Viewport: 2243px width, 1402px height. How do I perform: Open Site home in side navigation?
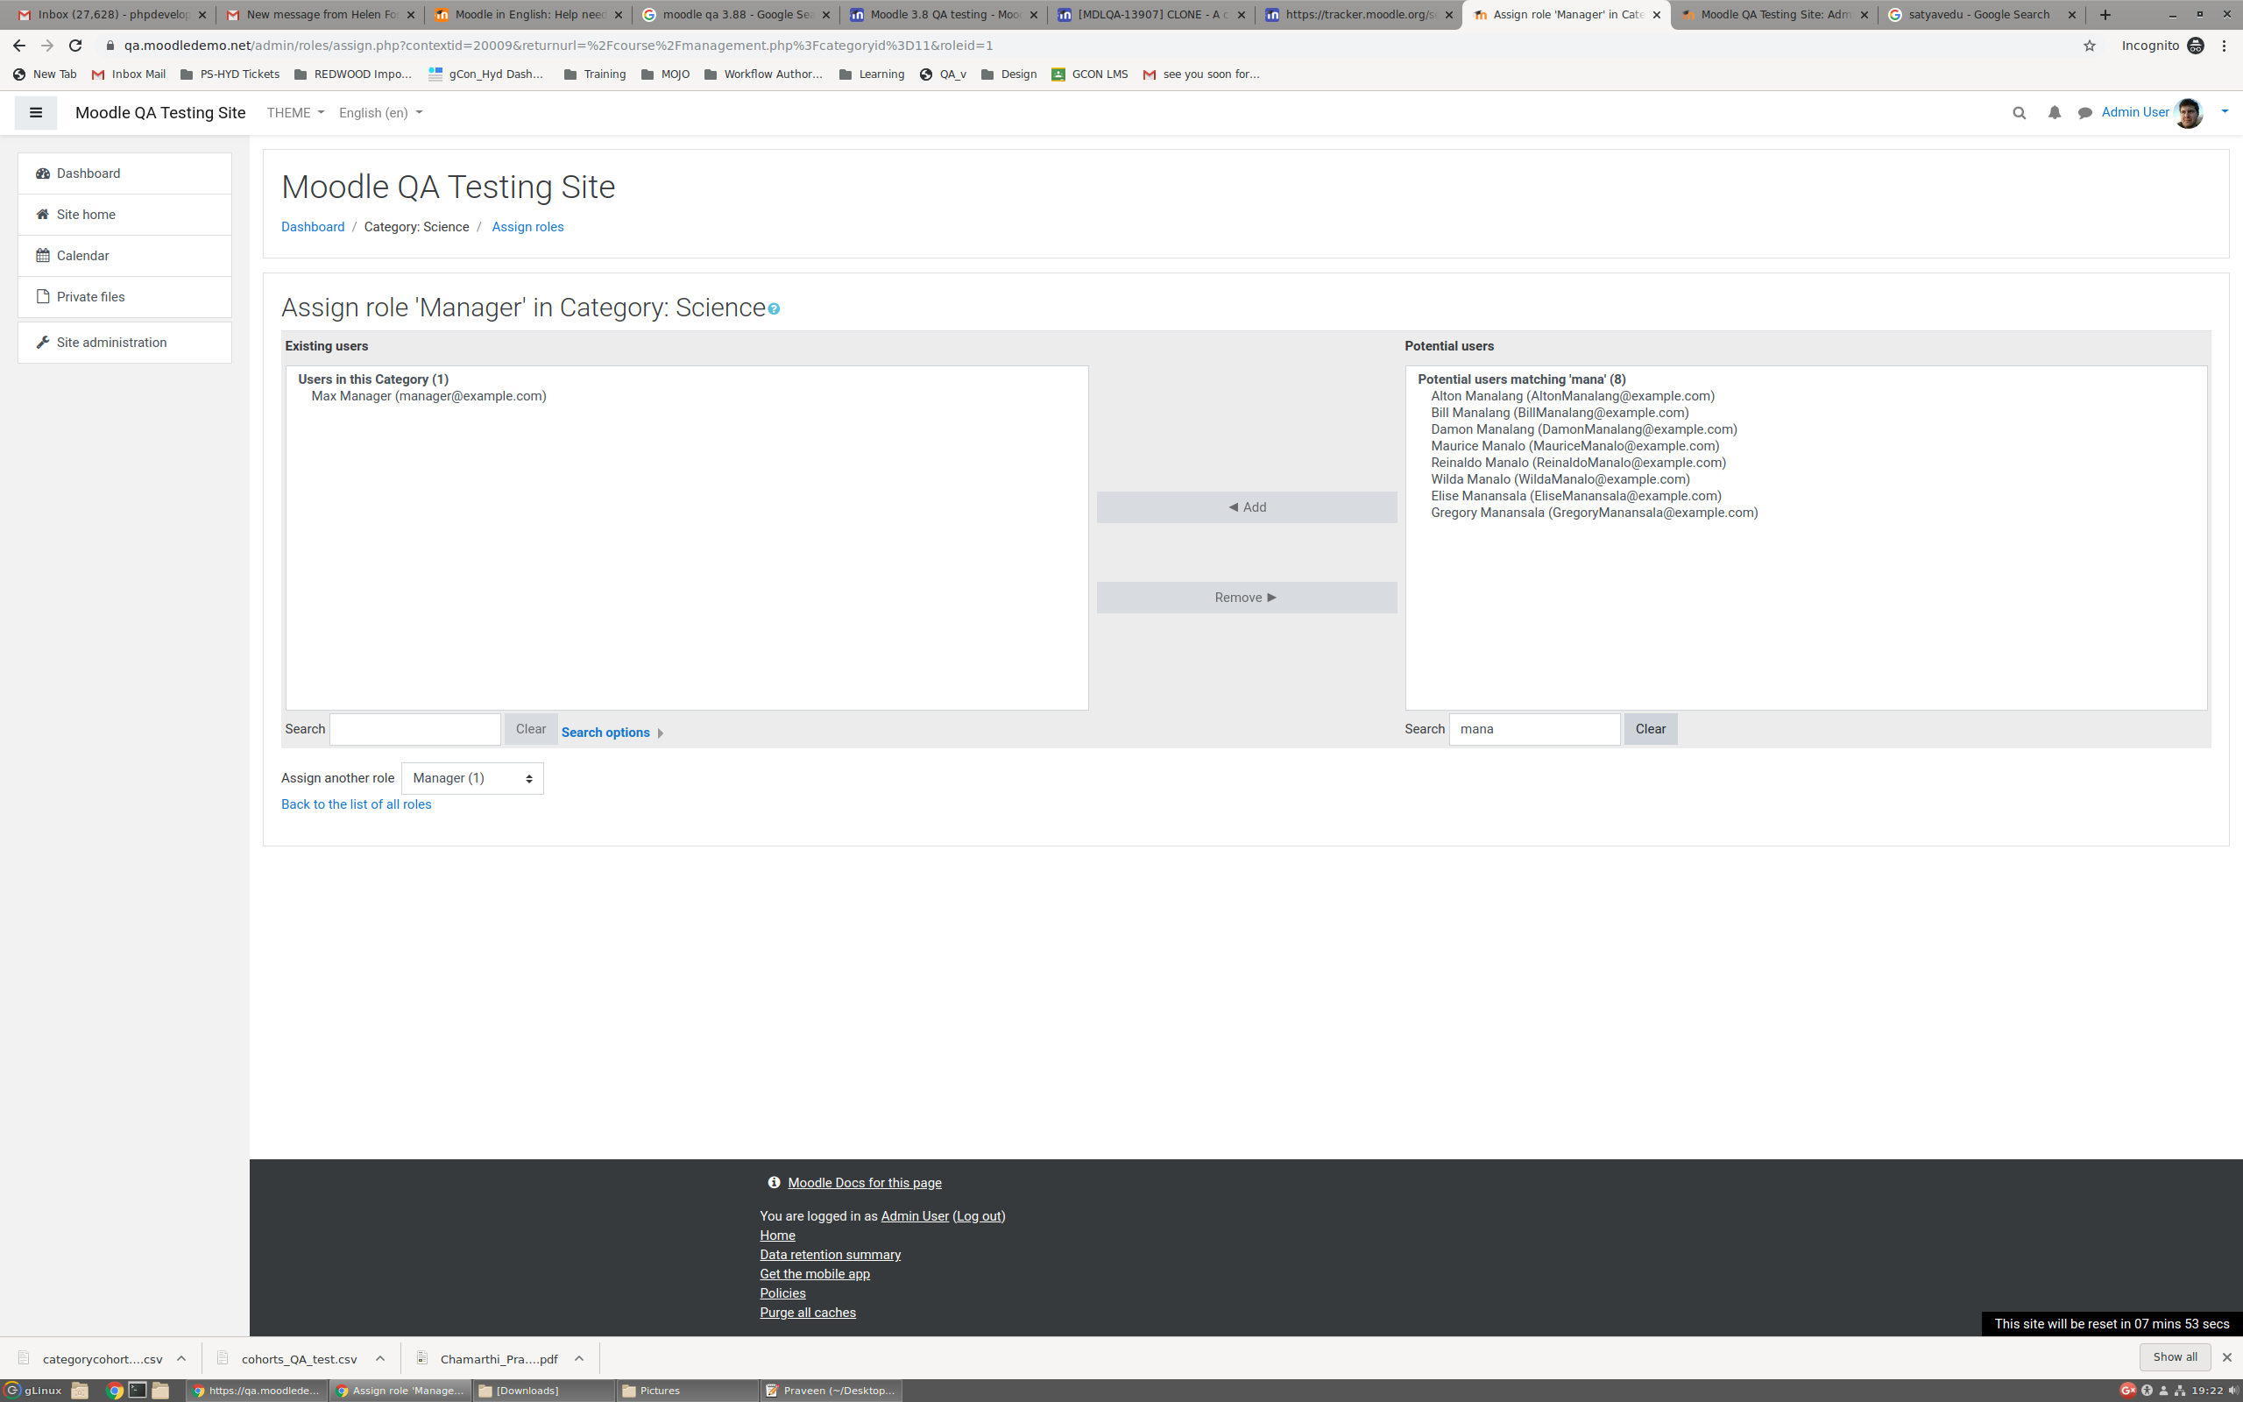pos(124,214)
